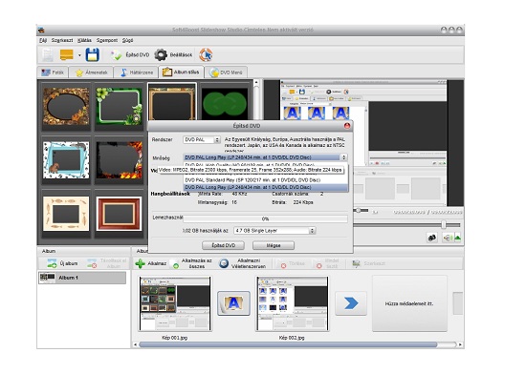The image size is (526, 374).
Task: Click the Minőség quality dropdown arrow
Action: tap(343, 157)
